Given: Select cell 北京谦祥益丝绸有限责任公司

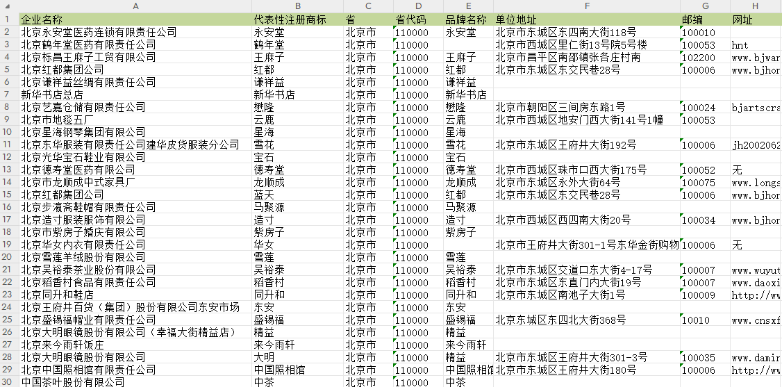Looking at the screenshot, I should click(x=135, y=82).
